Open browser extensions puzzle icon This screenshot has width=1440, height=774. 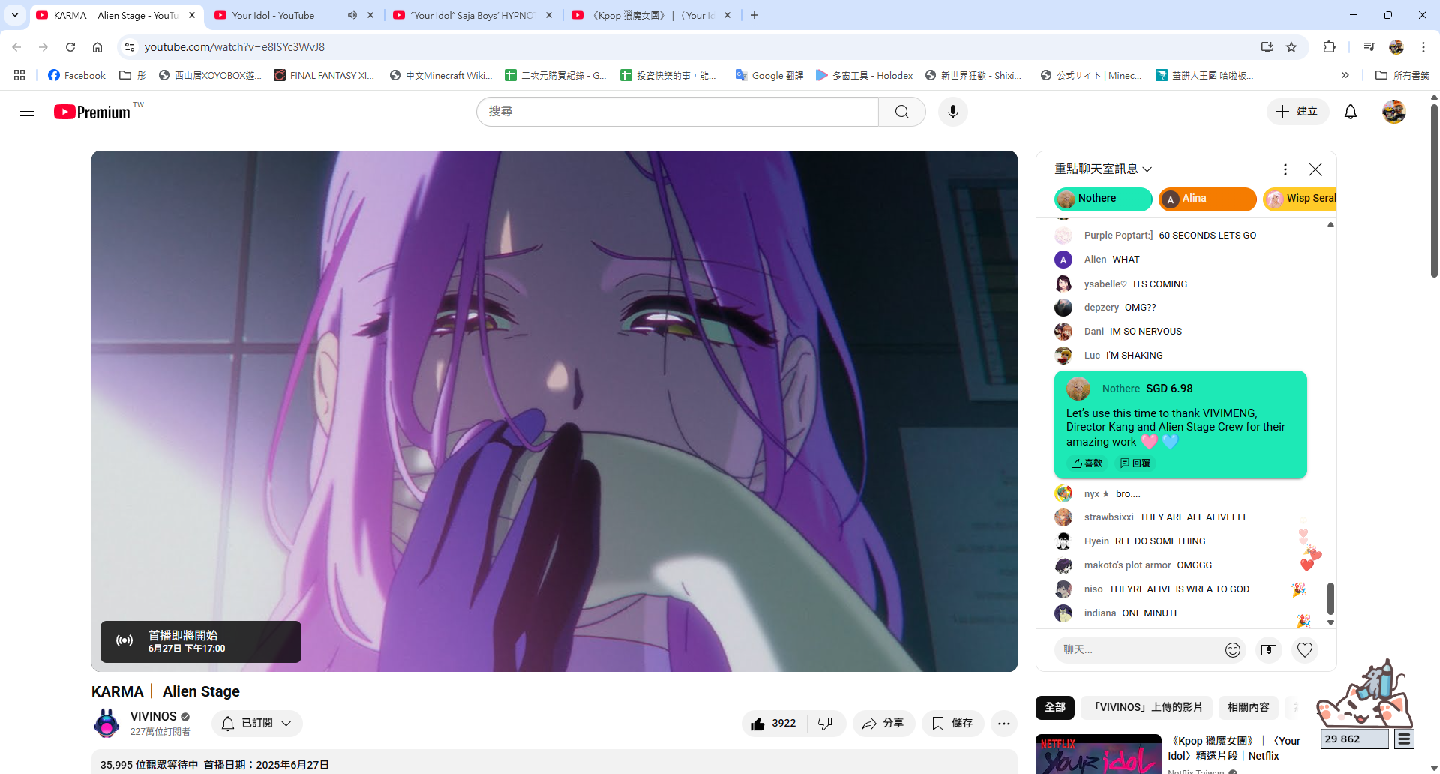coord(1329,47)
